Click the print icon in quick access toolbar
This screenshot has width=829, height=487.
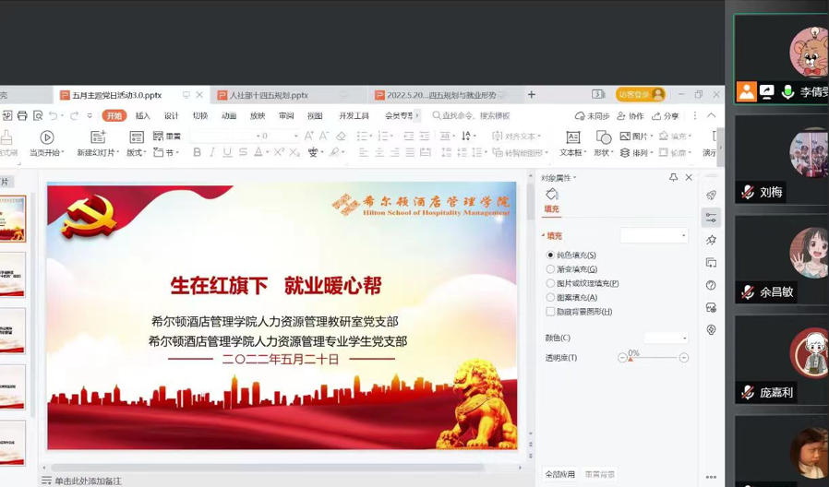pos(22,115)
